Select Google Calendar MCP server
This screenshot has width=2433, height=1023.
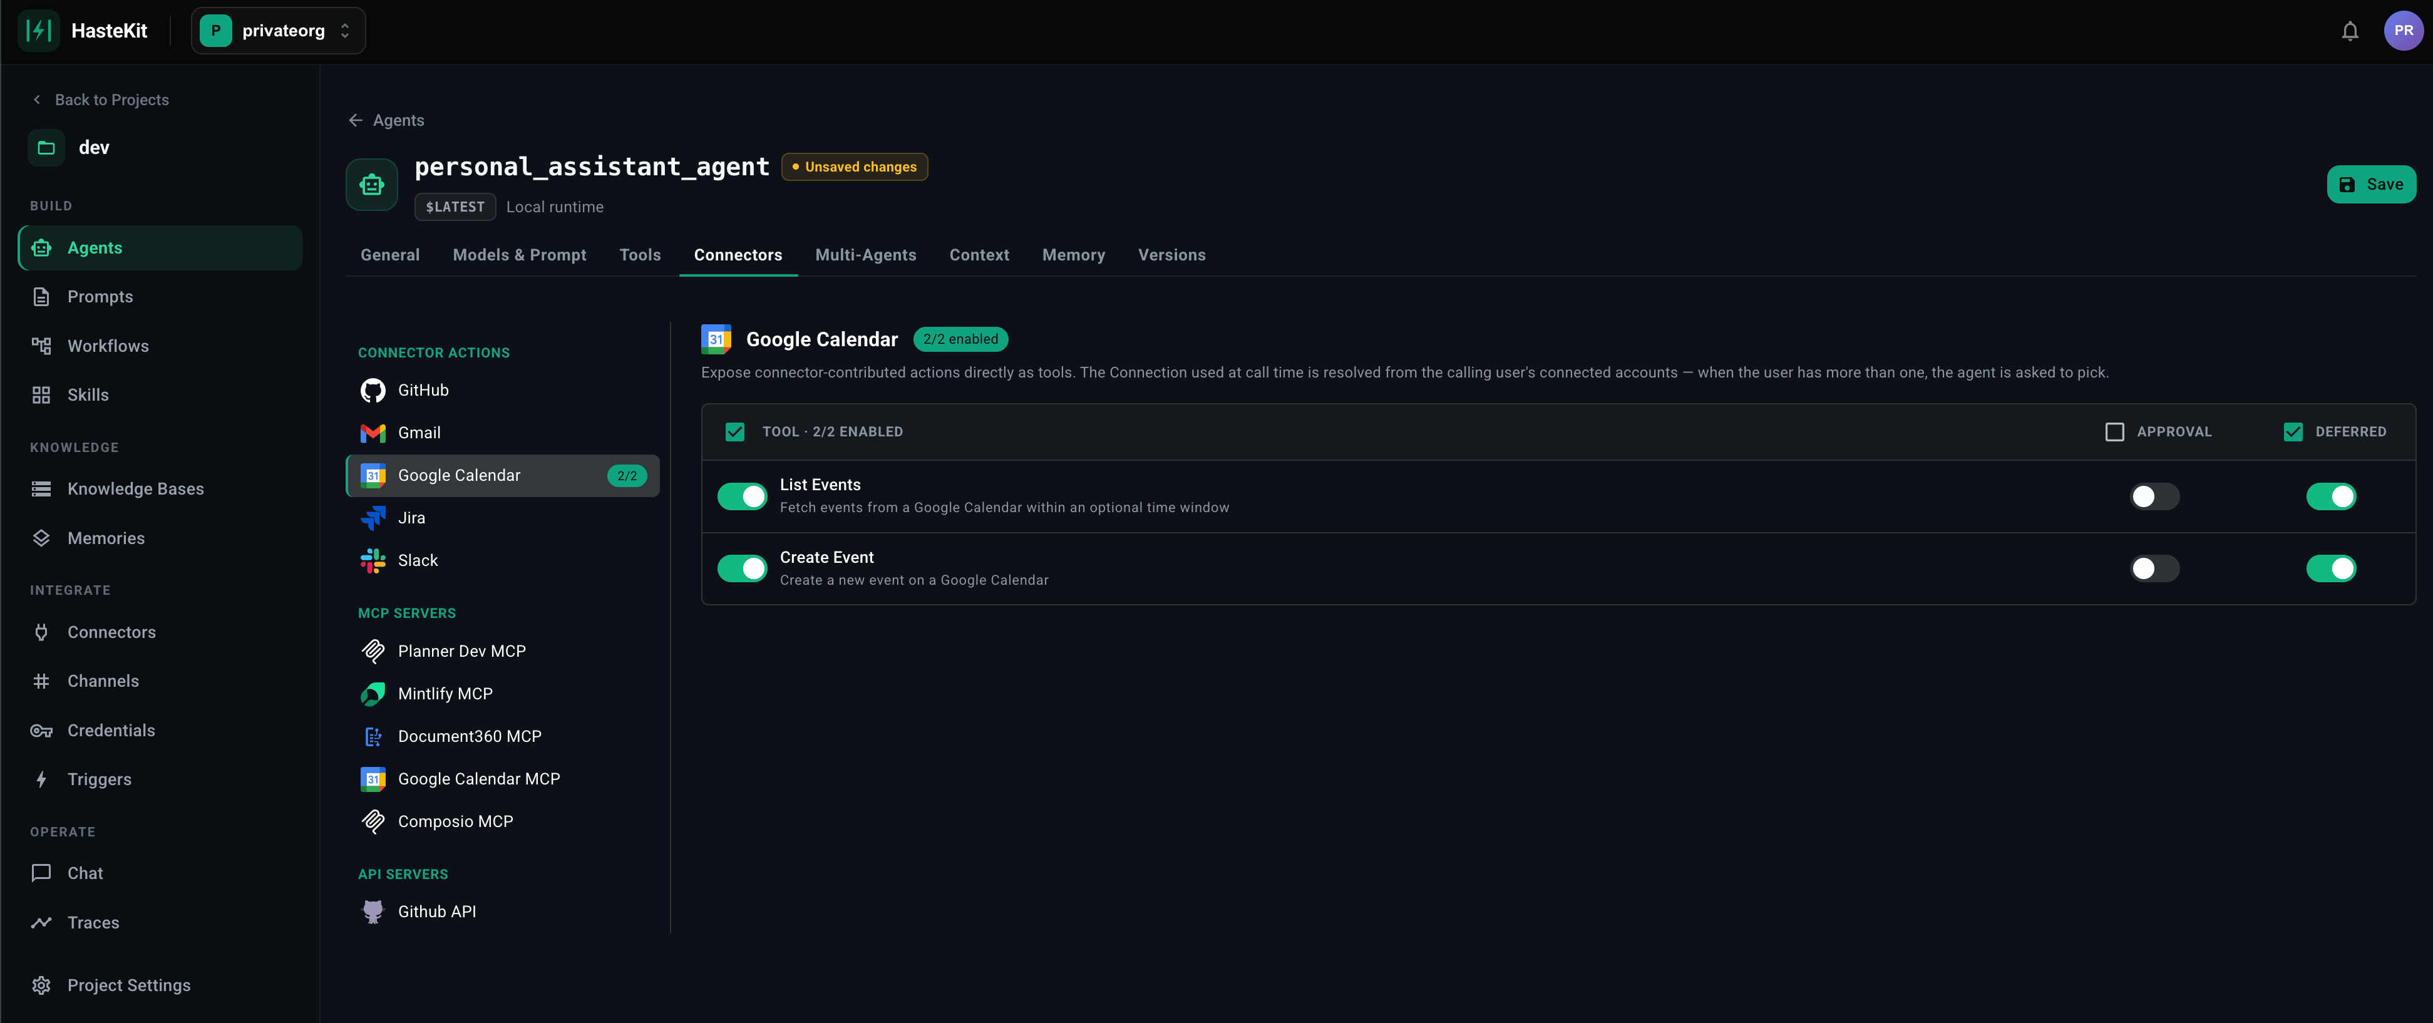pyautogui.click(x=503, y=778)
